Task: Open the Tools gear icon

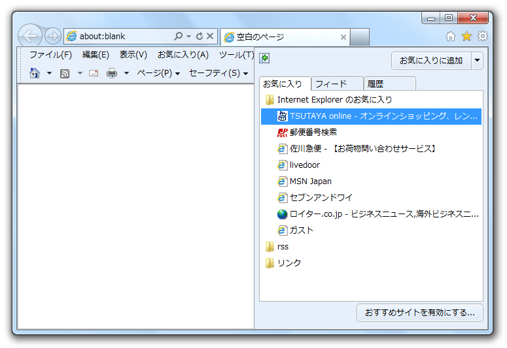Action: point(482,36)
